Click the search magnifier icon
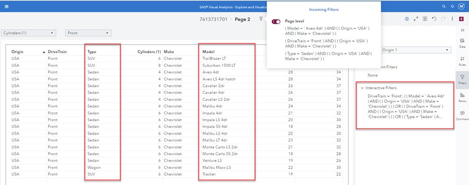Image resolution: width=469 pixels, height=185 pixels. pyautogui.click(x=444, y=6)
